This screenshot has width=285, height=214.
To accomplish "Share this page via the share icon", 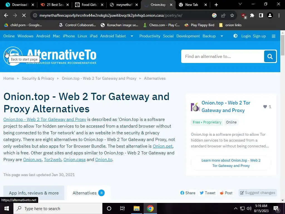I will point(223,16).
